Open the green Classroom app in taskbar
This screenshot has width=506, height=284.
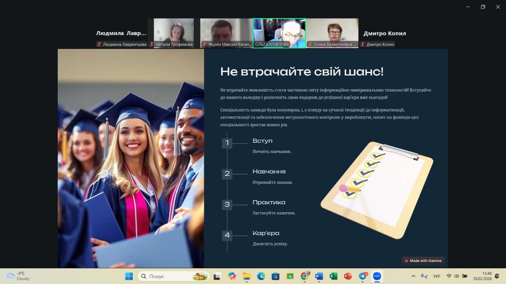point(290,276)
